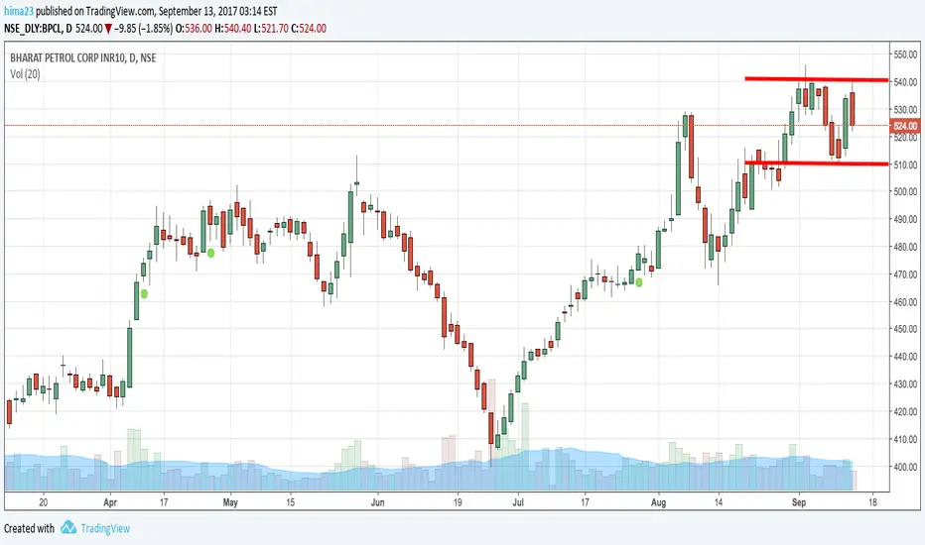The width and height of the screenshot is (925, 545).
Task: Click the 14 date axis label
Action: point(719,502)
